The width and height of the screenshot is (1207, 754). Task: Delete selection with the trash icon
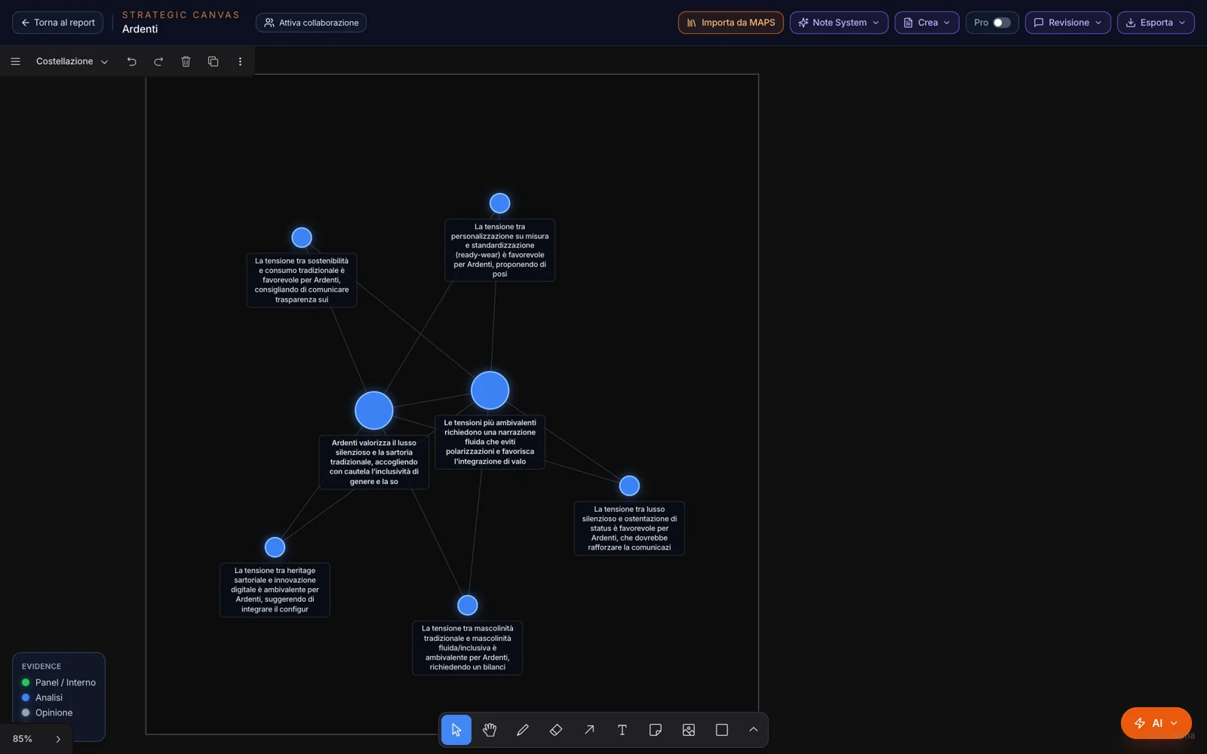point(186,62)
